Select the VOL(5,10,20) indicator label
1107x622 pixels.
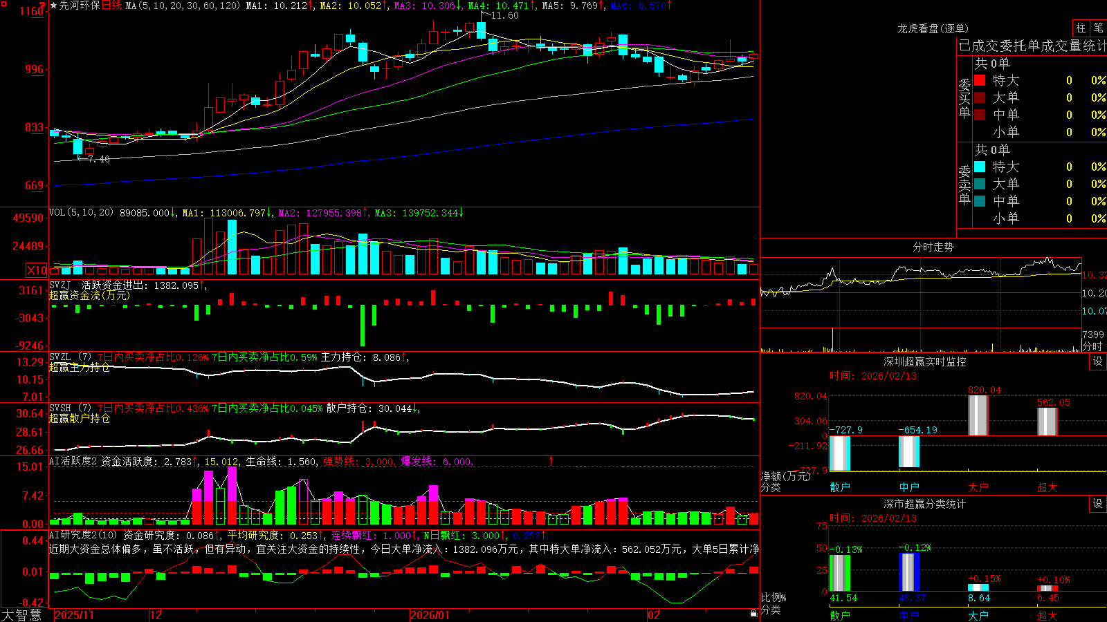(81, 213)
